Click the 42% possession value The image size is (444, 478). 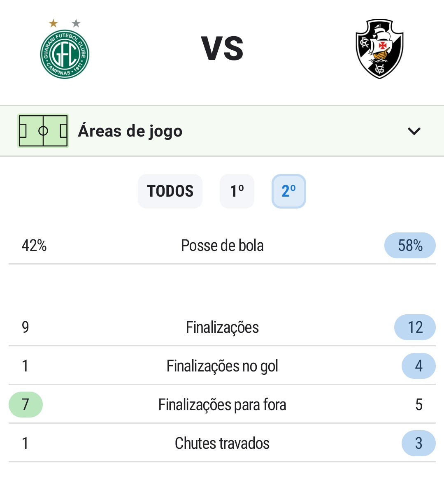(34, 246)
